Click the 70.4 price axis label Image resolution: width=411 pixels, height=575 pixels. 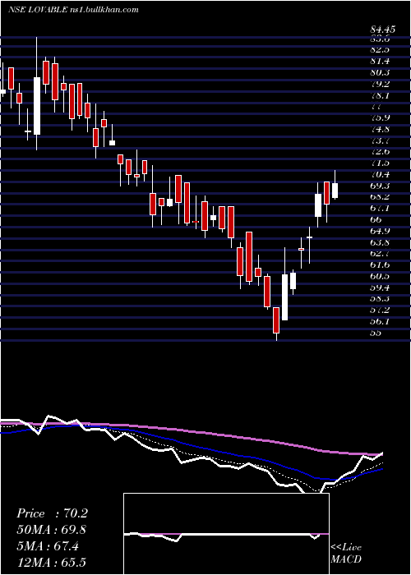click(380, 174)
